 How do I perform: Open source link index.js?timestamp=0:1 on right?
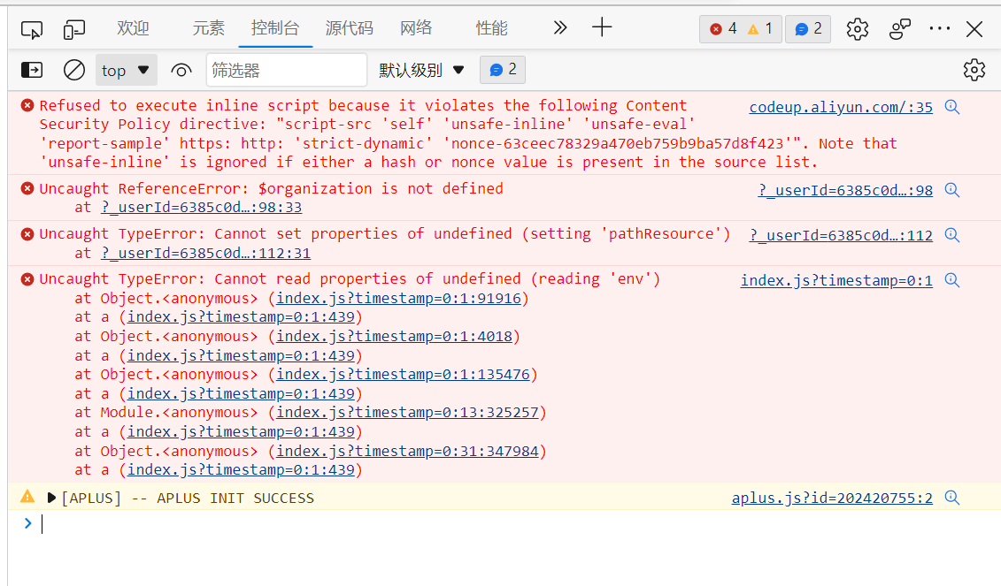pos(836,280)
